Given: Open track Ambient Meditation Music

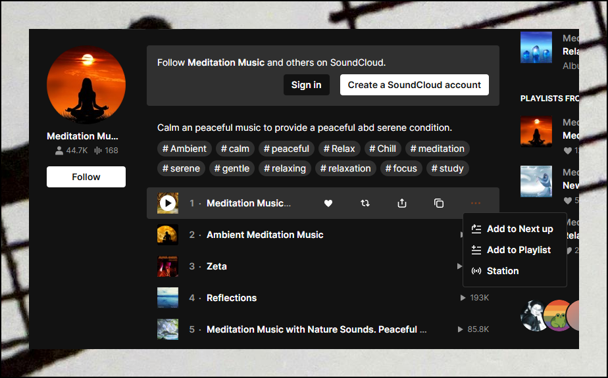Looking at the screenshot, I should pos(265,235).
